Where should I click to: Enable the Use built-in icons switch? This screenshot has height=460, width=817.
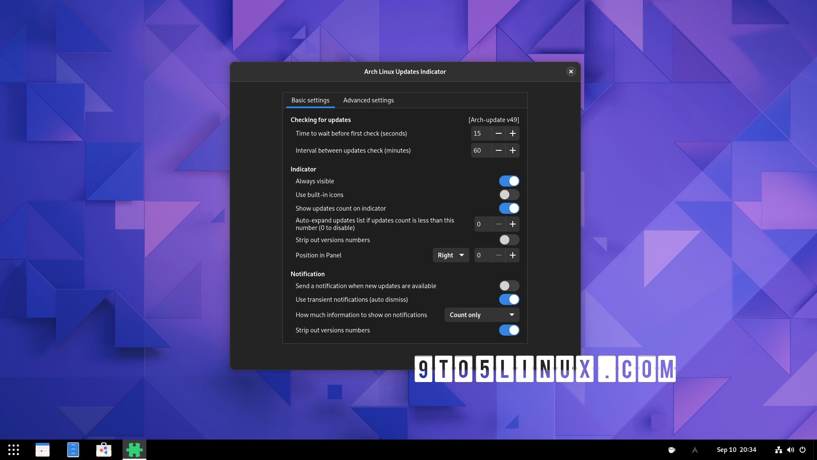[x=509, y=195]
